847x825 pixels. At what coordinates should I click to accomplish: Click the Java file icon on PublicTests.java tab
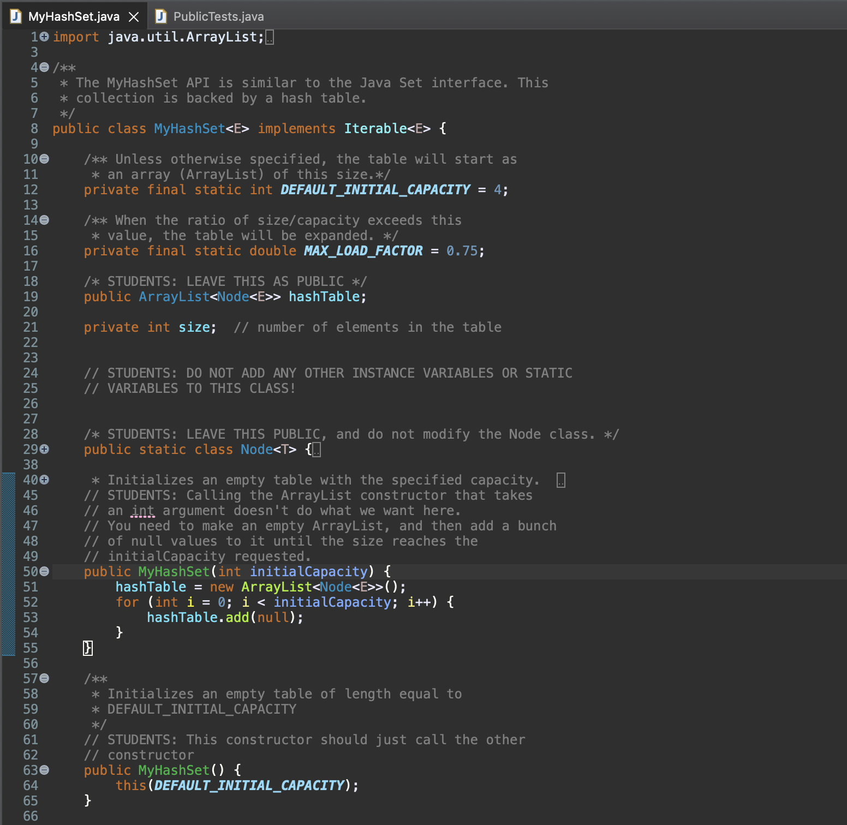click(x=160, y=16)
